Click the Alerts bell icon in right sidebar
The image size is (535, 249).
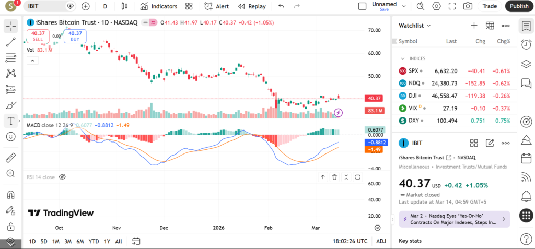pyautogui.click(x=526, y=196)
